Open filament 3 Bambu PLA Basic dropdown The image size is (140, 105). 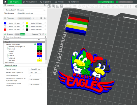(14, 26)
